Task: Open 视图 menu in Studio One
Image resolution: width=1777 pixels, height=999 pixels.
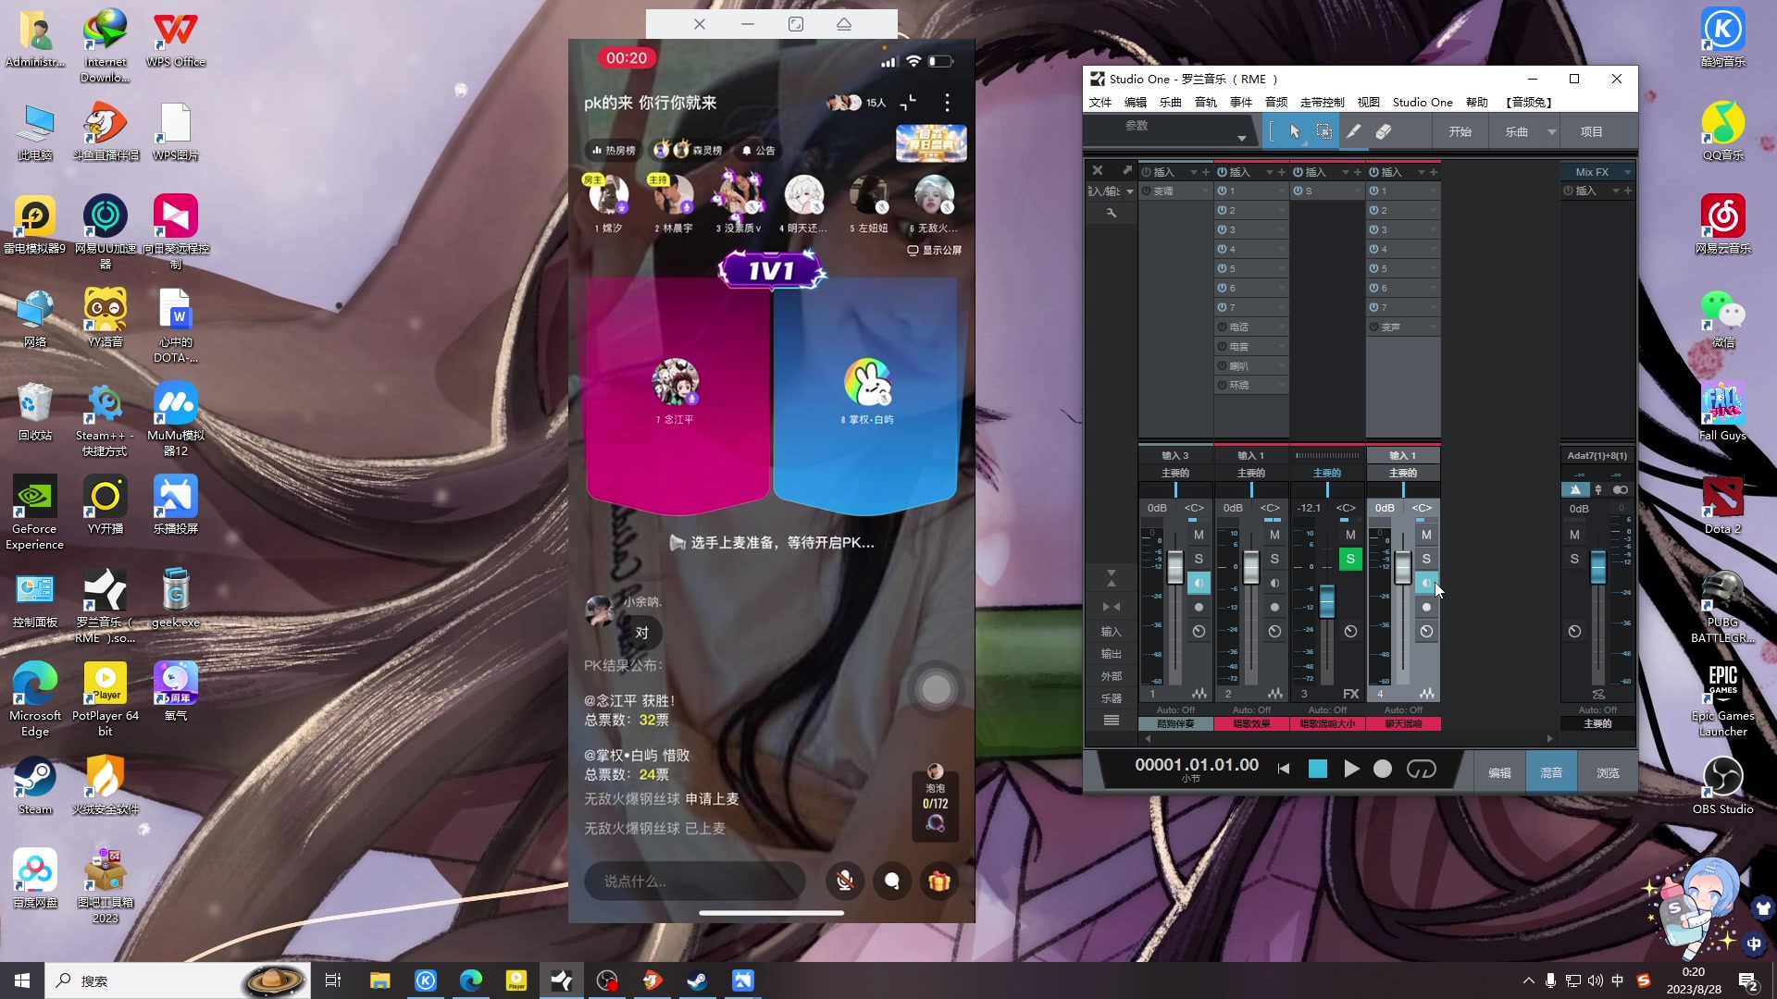Action: tap(1369, 103)
